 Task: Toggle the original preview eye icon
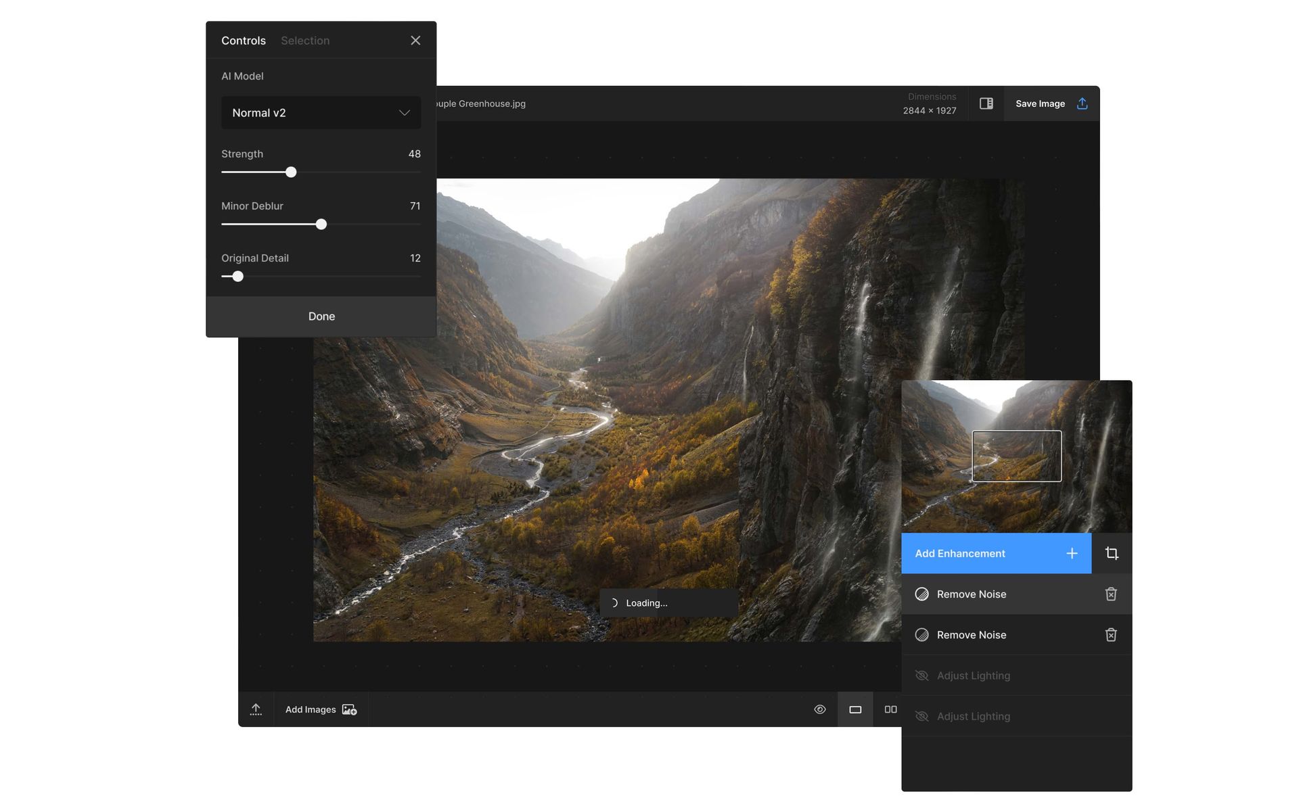click(x=820, y=709)
